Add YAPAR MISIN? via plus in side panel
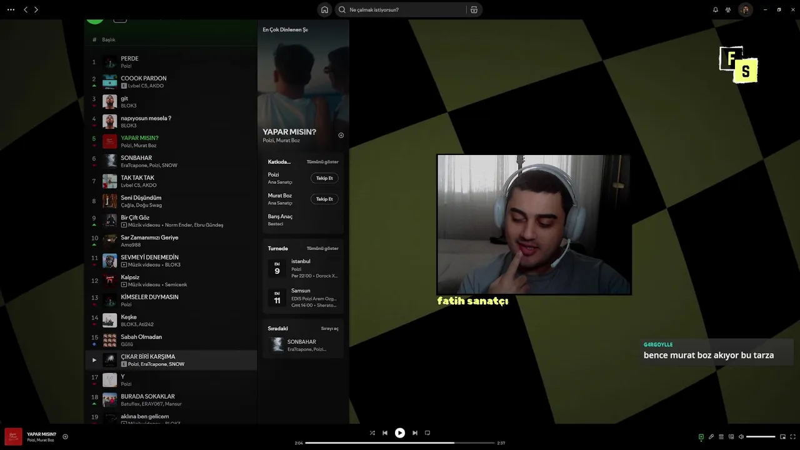Viewport: 800px width, 450px height. pos(341,135)
